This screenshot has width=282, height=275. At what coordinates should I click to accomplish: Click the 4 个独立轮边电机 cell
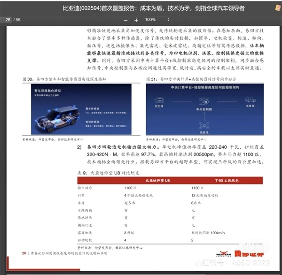[138, 195]
